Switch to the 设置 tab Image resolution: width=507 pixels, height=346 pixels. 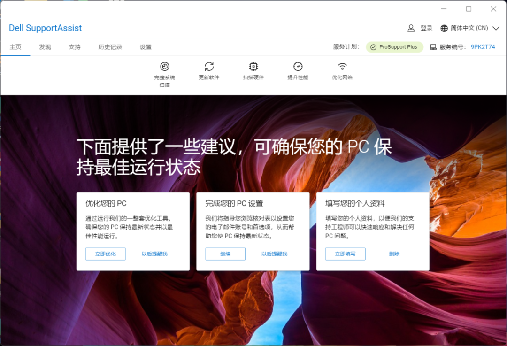click(146, 47)
